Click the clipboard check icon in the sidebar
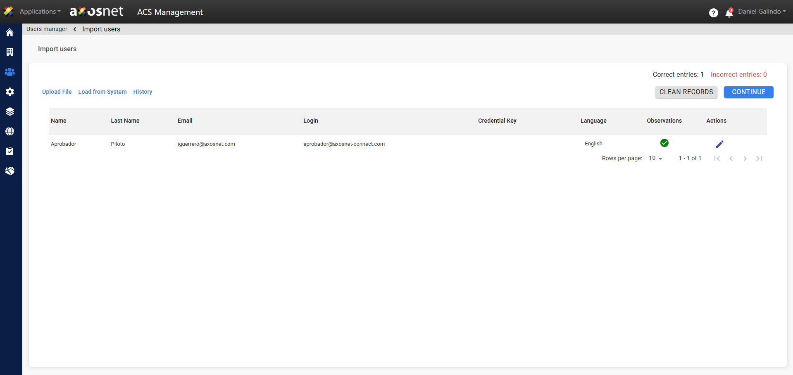Screen dimensions: 793x375 (10, 151)
